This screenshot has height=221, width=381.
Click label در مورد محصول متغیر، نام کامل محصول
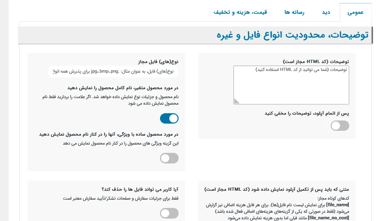123,88
